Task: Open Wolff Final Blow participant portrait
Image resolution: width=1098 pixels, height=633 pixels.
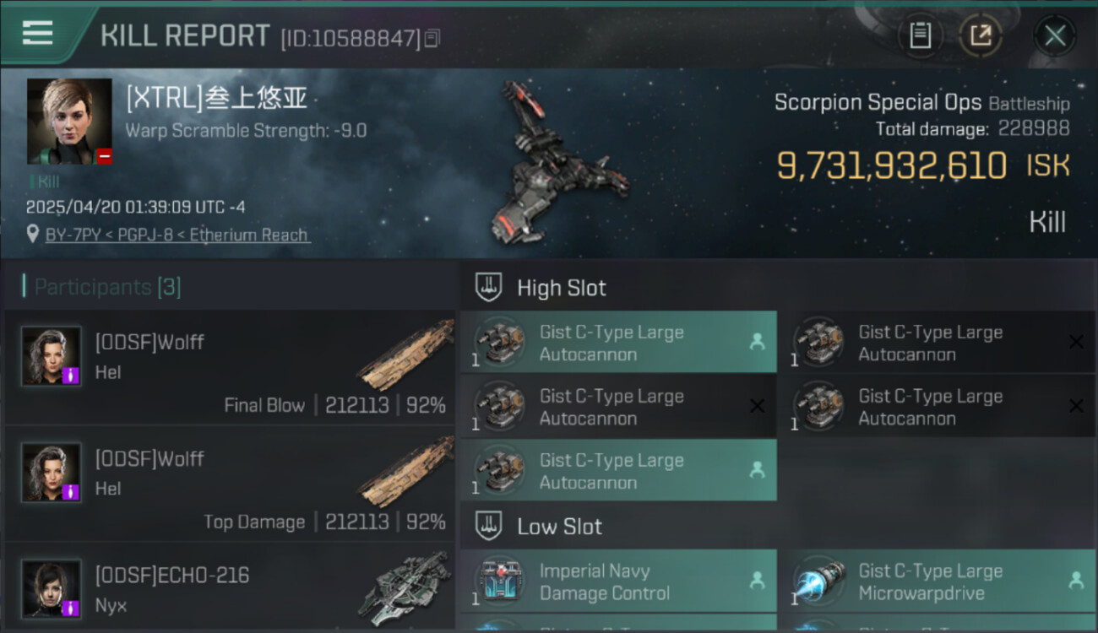Action: [52, 356]
